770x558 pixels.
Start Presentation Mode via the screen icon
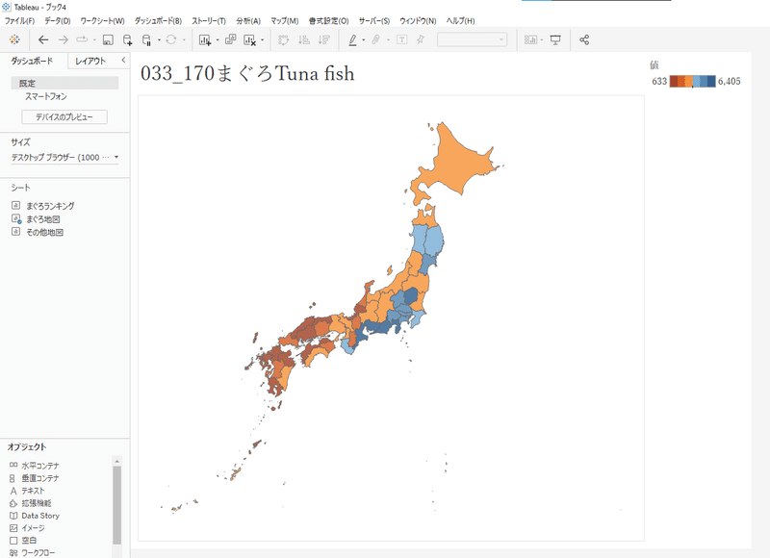click(555, 39)
